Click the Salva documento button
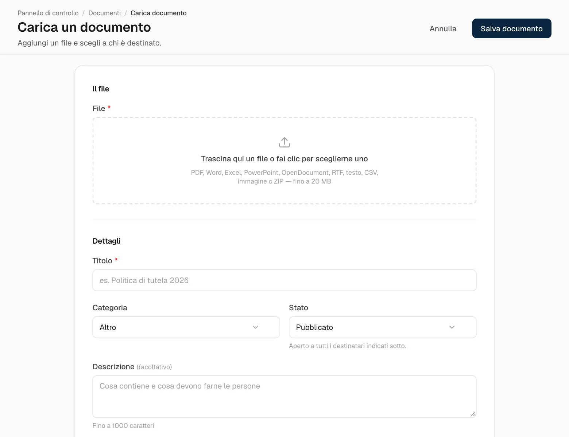Screen dimensions: 569x437 [512, 28]
